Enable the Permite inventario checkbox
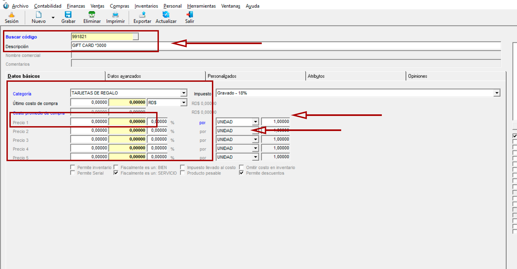The image size is (517, 269). pyautogui.click(x=73, y=167)
